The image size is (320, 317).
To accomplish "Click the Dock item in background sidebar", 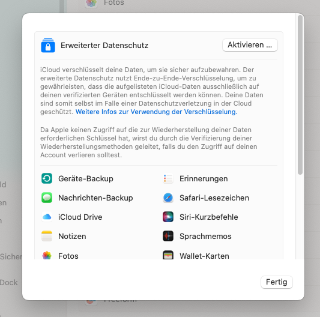I will [9, 283].
